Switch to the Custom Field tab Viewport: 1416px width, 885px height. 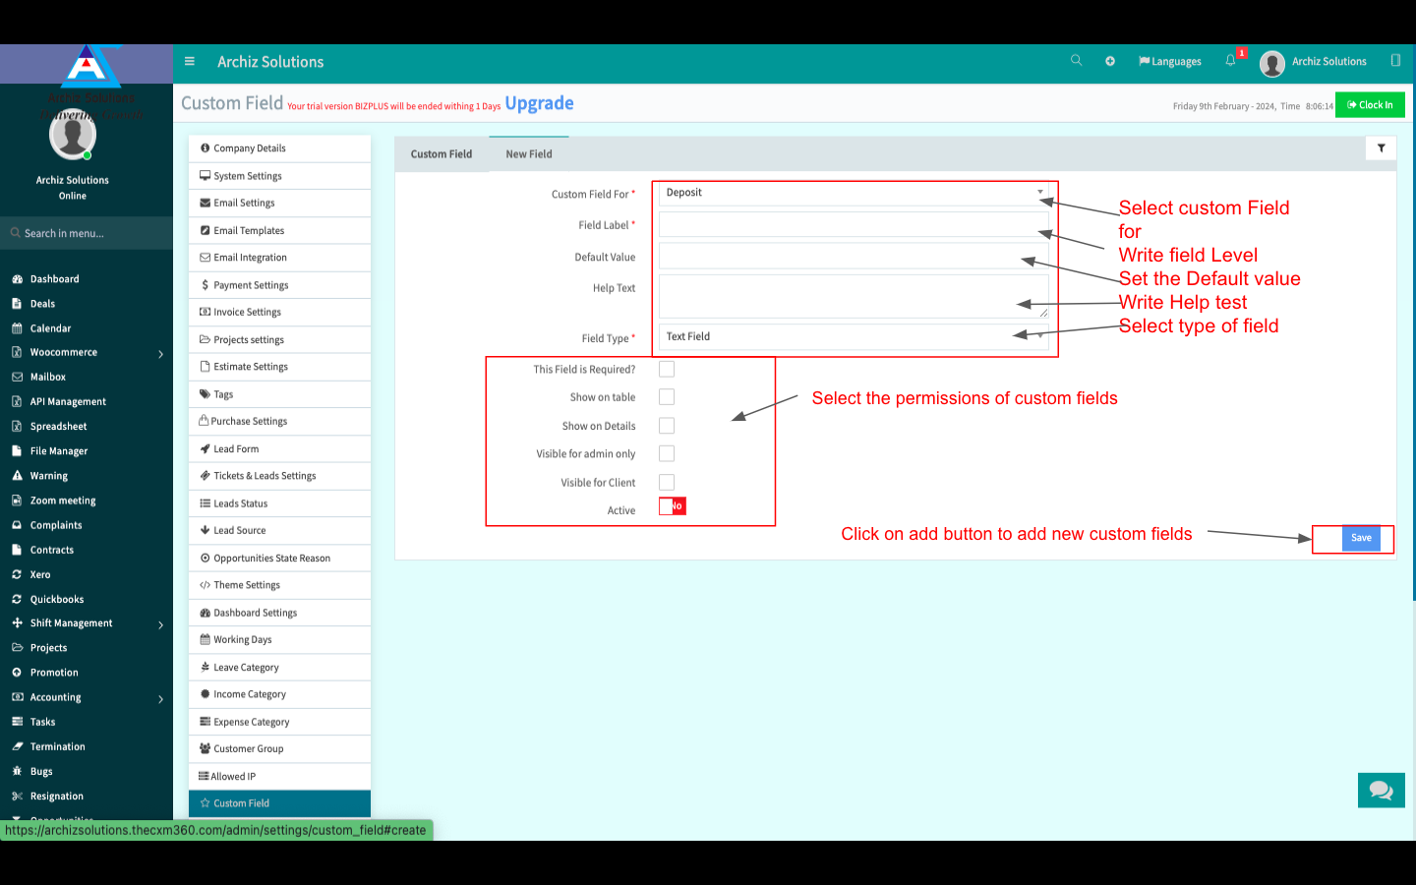pyautogui.click(x=442, y=154)
